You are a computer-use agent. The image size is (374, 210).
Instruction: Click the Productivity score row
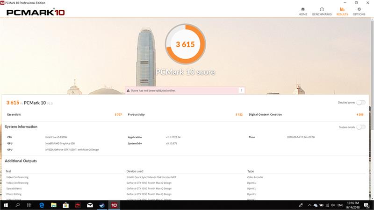point(186,114)
